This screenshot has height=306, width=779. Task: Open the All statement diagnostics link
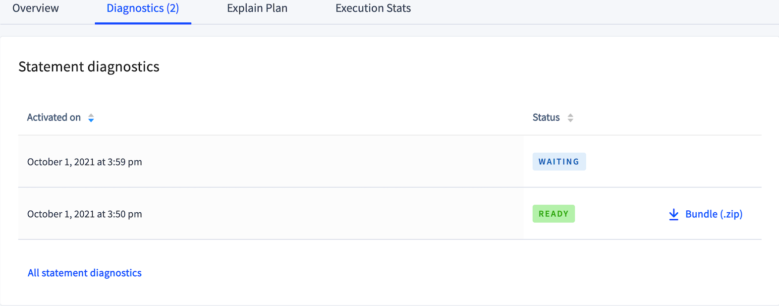click(85, 273)
